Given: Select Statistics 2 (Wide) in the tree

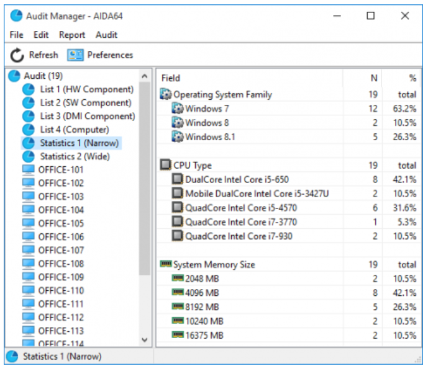Looking at the screenshot, I should click(x=75, y=156).
